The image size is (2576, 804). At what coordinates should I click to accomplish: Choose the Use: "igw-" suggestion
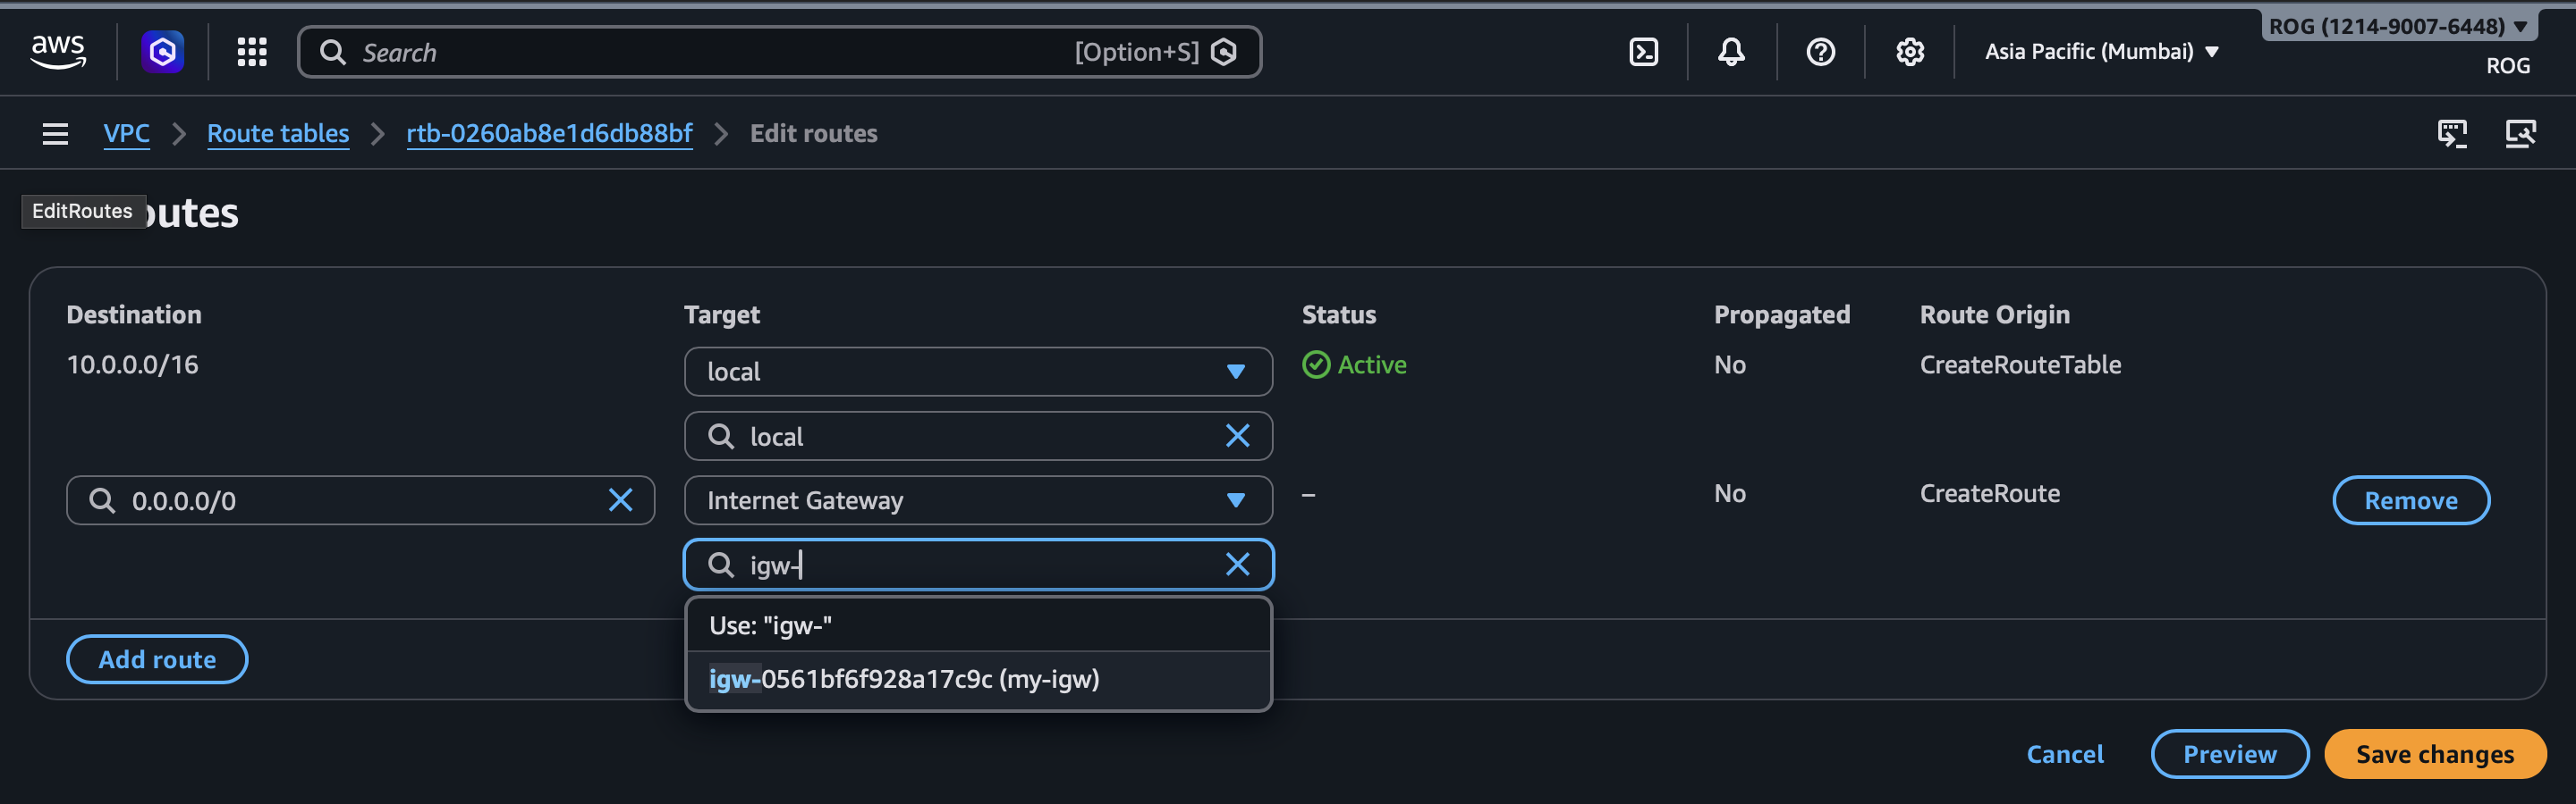[770, 625]
